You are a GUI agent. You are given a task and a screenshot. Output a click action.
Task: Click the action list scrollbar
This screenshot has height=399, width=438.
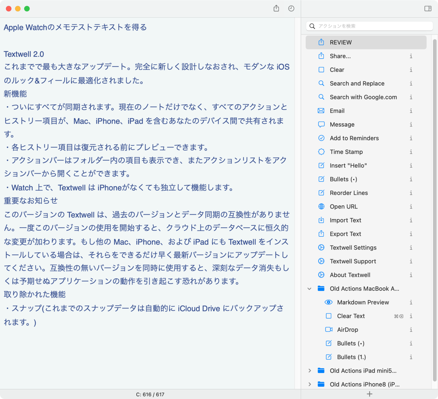pyautogui.click(x=434, y=210)
